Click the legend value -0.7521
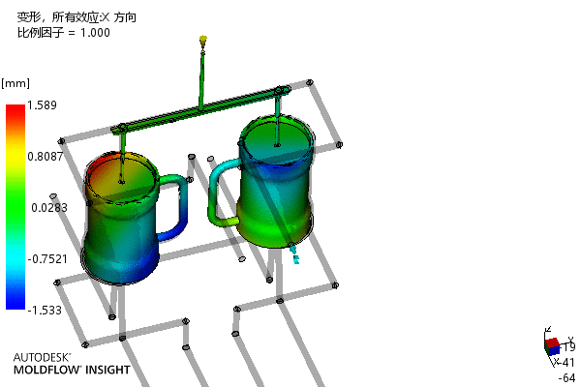Screen dimensions: 581x387 (x=47, y=258)
